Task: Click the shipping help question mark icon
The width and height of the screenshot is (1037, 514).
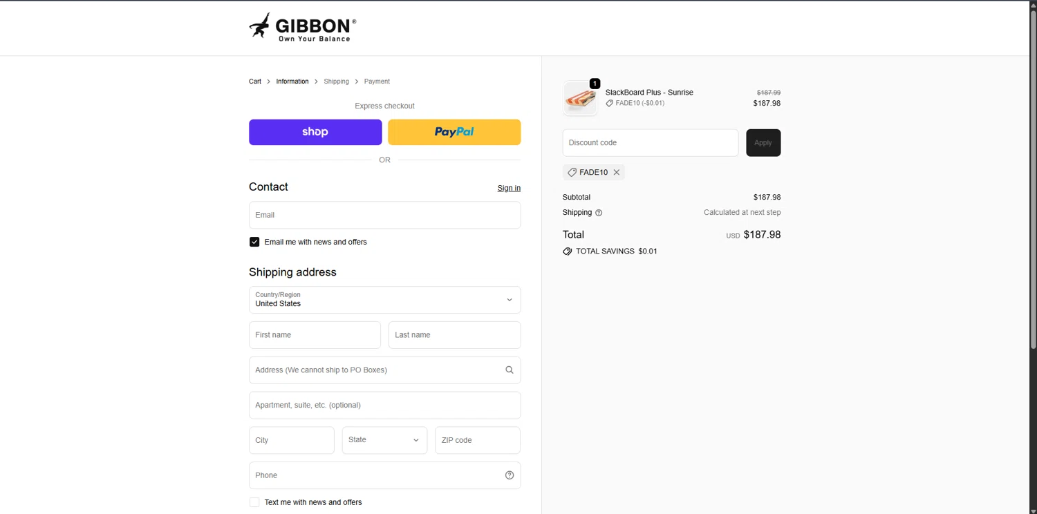Action: click(599, 213)
